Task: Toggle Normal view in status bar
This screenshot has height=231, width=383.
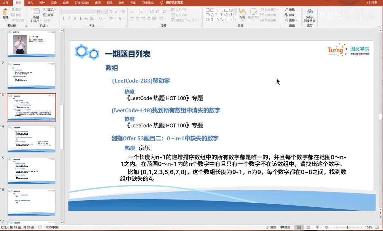Action: [x=299, y=227]
